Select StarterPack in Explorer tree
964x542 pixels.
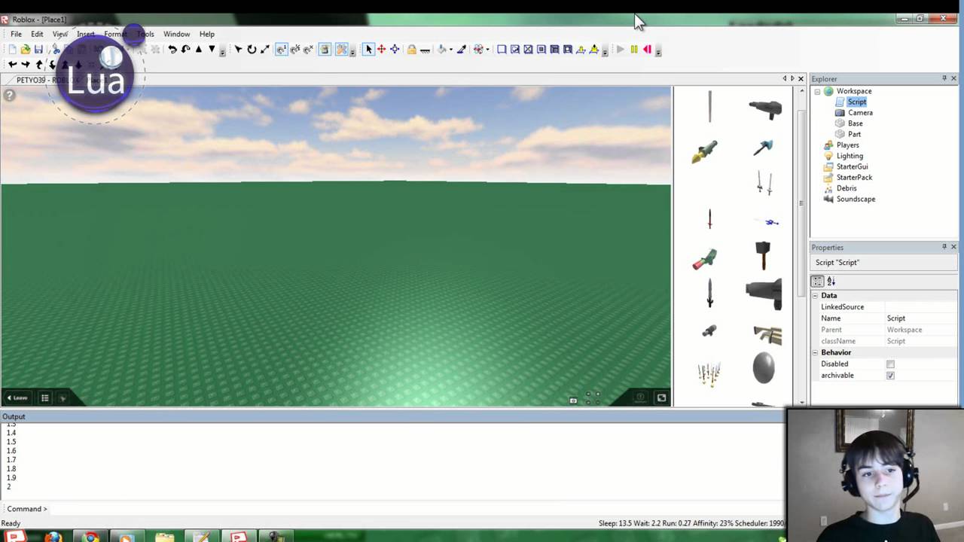coord(854,178)
